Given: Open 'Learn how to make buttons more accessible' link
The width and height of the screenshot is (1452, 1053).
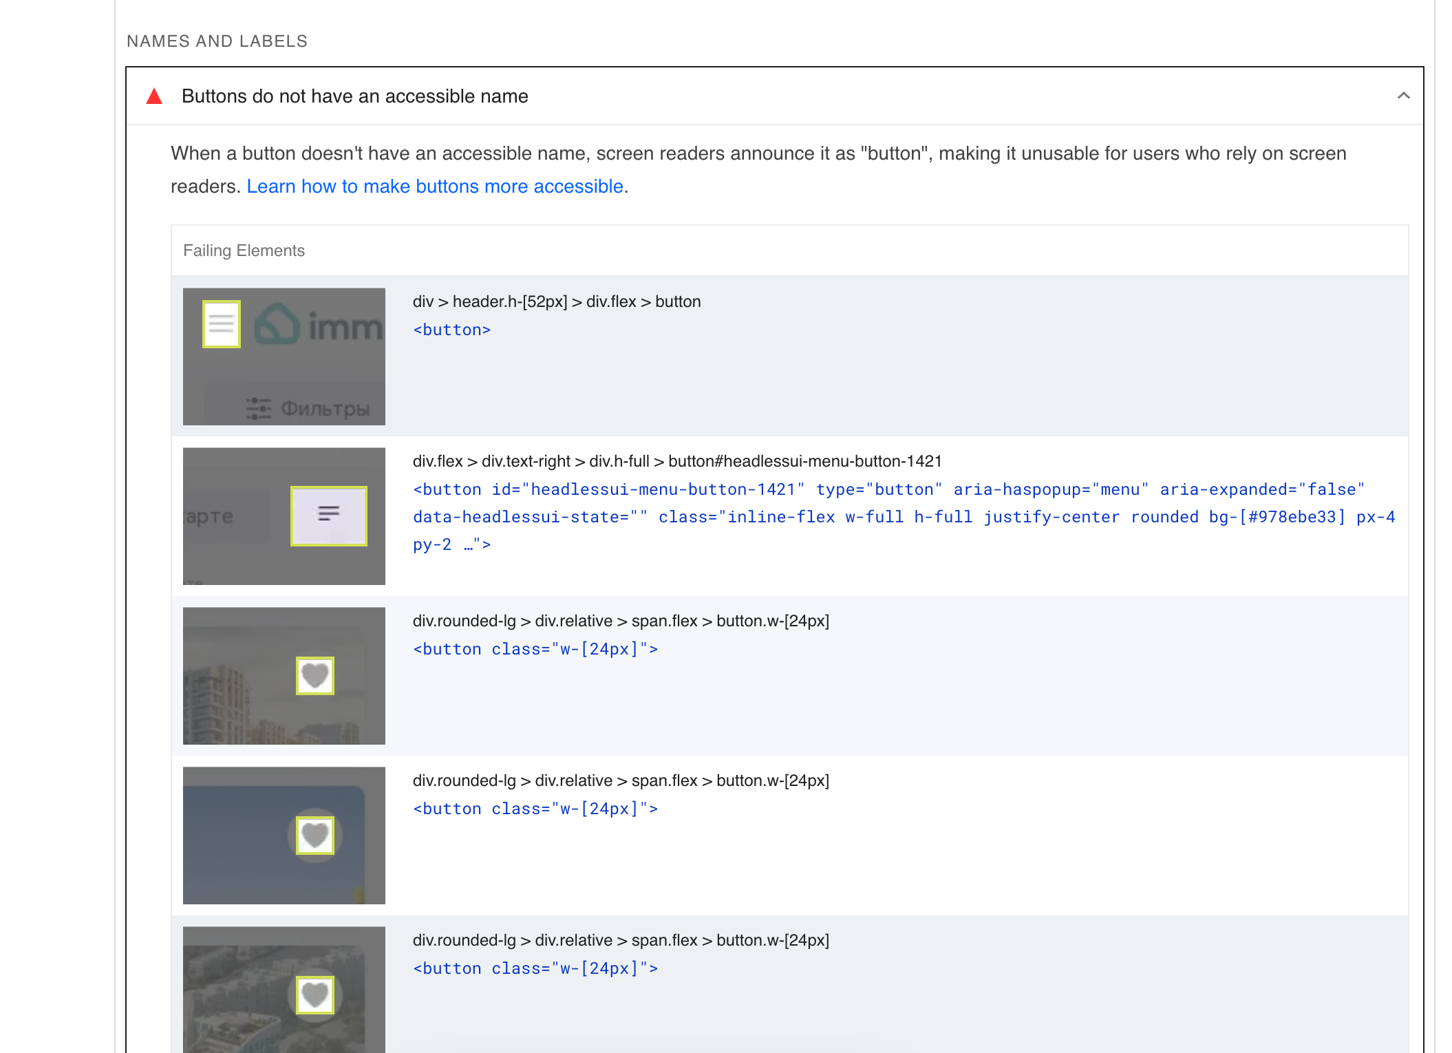Looking at the screenshot, I should 435,187.
